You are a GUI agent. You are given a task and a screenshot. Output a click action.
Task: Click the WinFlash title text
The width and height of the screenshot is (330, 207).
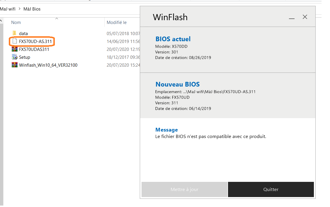(170, 17)
